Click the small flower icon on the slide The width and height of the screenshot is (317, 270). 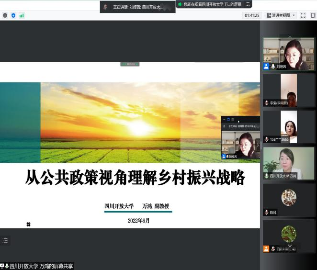click(28, 224)
